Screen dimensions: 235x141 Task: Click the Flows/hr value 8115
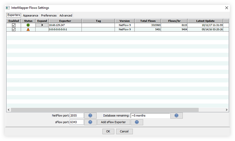pyautogui.click(x=184, y=25)
